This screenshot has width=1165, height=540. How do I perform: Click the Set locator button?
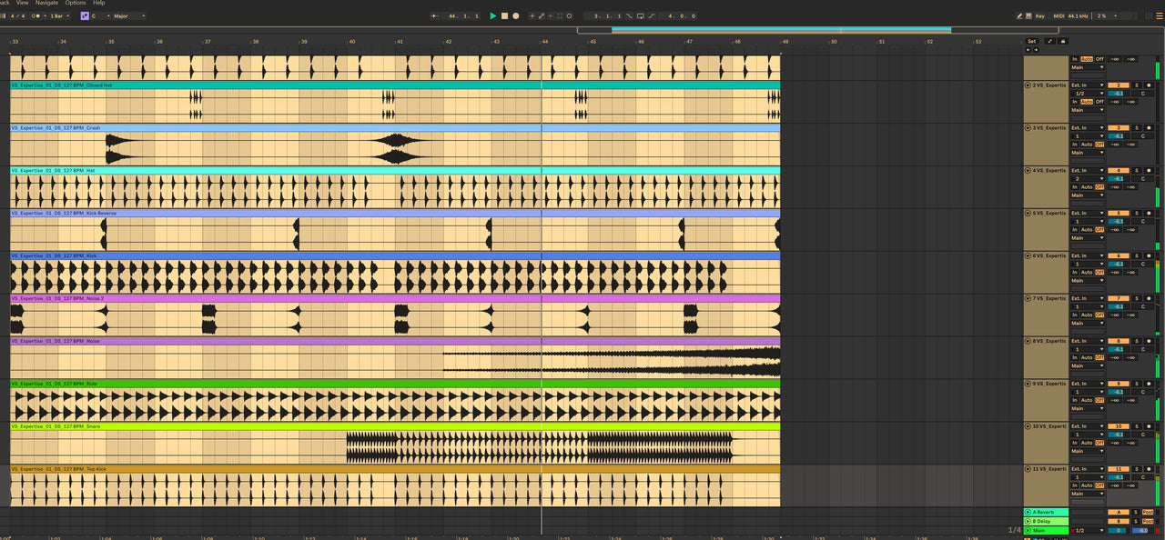coord(1031,41)
